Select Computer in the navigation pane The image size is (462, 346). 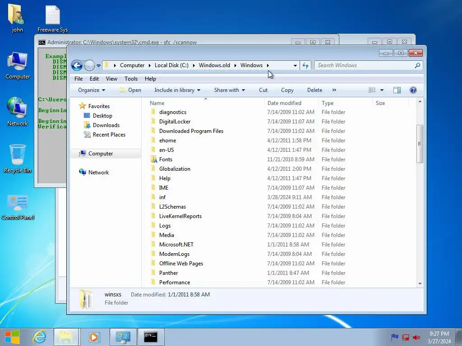[101, 154]
